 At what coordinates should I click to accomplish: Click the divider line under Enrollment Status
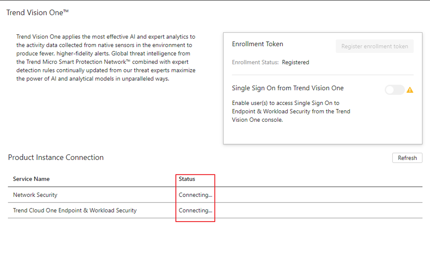[322, 75]
